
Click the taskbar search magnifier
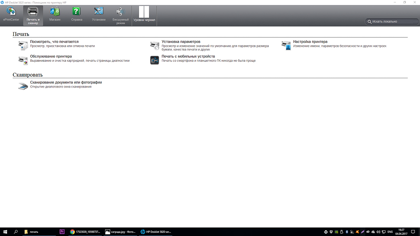click(16, 232)
